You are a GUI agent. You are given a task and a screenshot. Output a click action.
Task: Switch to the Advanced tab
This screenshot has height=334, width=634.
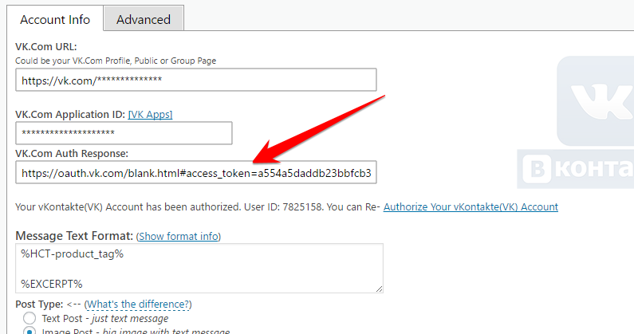(144, 19)
